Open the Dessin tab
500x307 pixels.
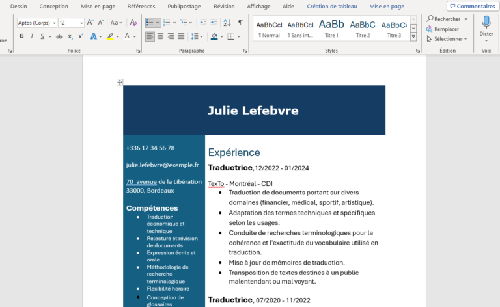(x=18, y=7)
